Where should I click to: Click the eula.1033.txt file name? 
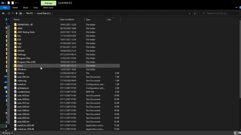[x=23, y=96]
